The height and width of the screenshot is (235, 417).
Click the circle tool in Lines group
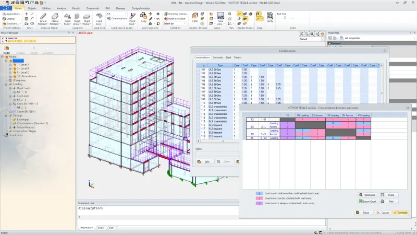coord(32,23)
